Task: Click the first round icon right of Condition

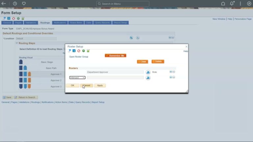Action: click(x=131, y=38)
